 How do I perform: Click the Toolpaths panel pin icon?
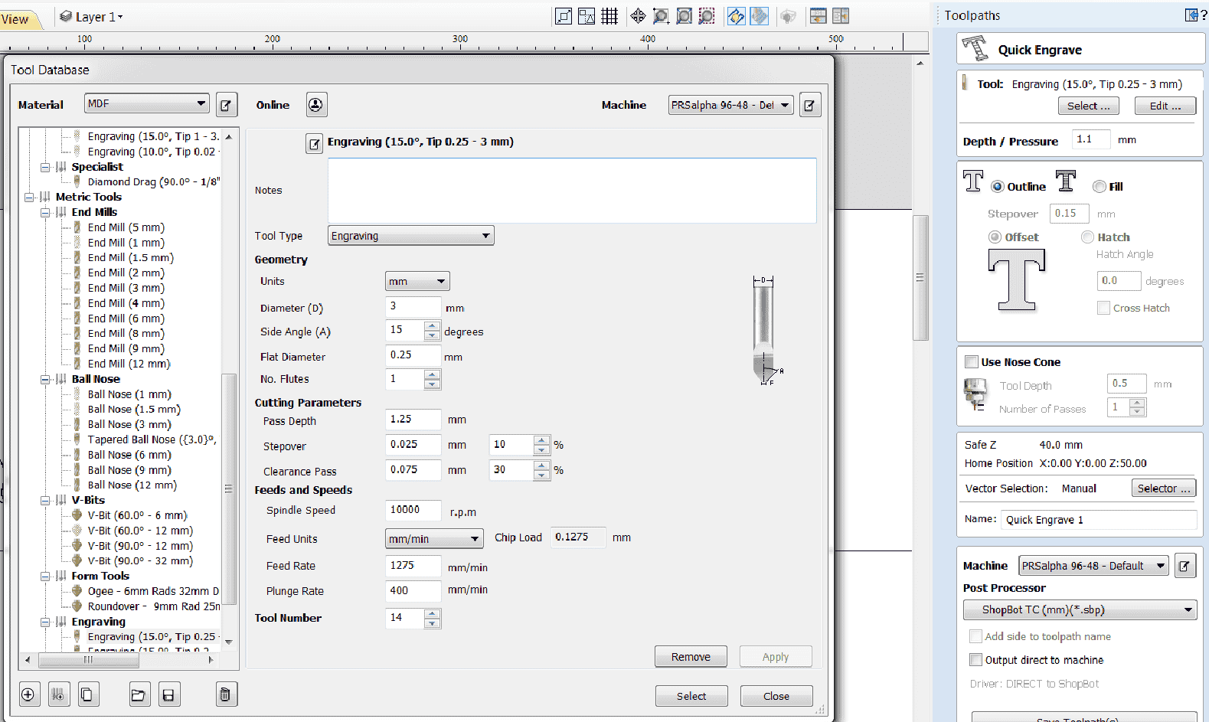1191,15
